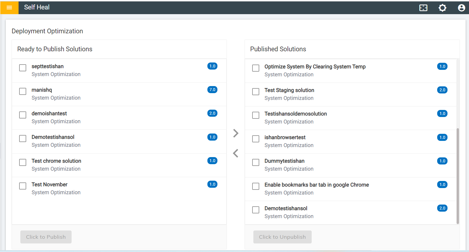
Task: Open Enable bookmarks bar tab in google Chrome
Action: [x=316, y=185]
